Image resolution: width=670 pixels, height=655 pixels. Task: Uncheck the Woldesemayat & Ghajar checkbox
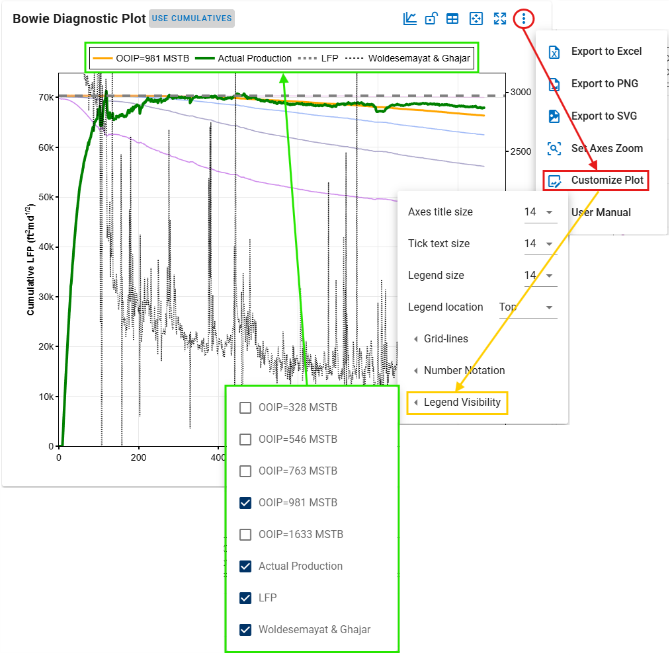[245, 630]
